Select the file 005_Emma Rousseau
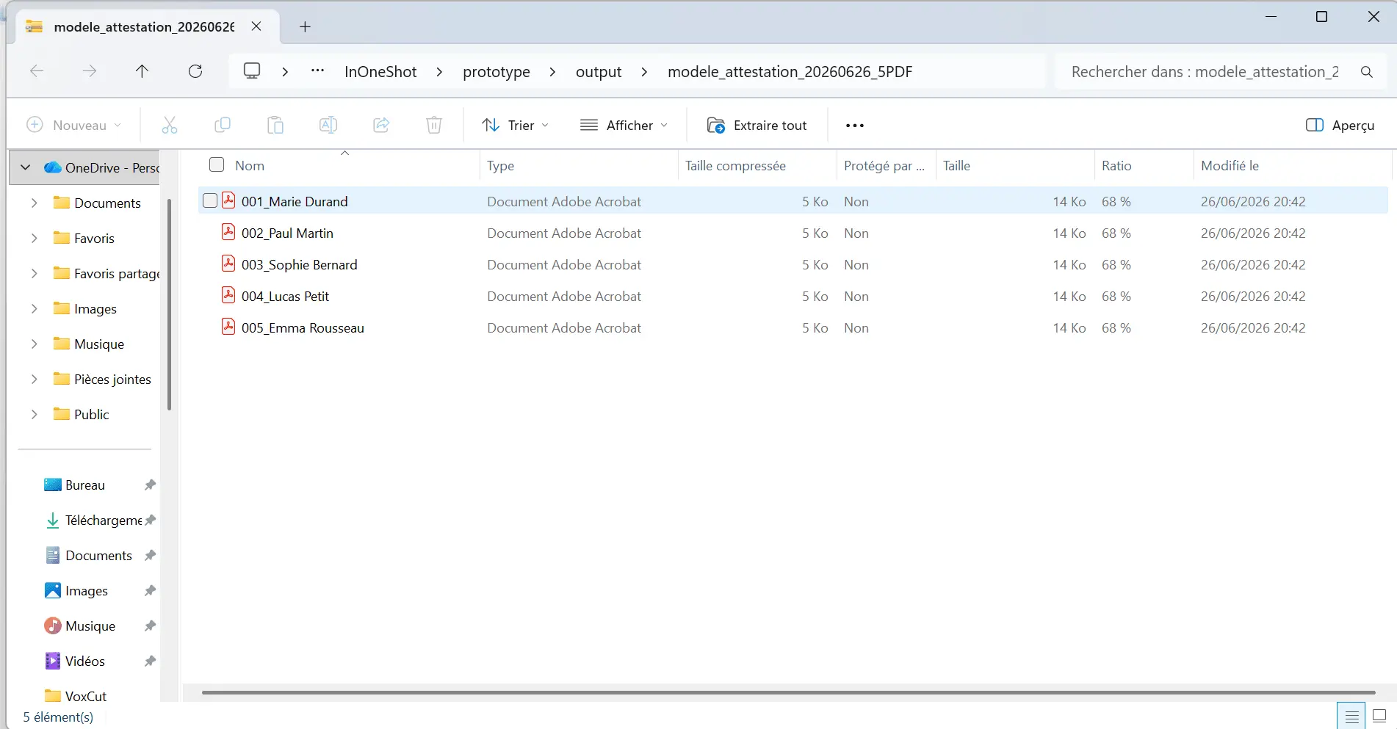This screenshot has height=729, width=1397. [x=303, y=328]
